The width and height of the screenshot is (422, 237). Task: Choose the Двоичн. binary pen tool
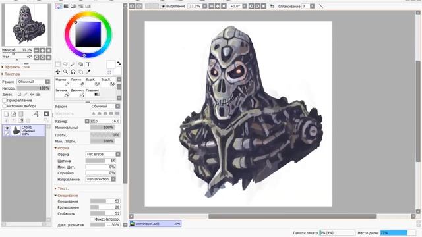(77, 93)
